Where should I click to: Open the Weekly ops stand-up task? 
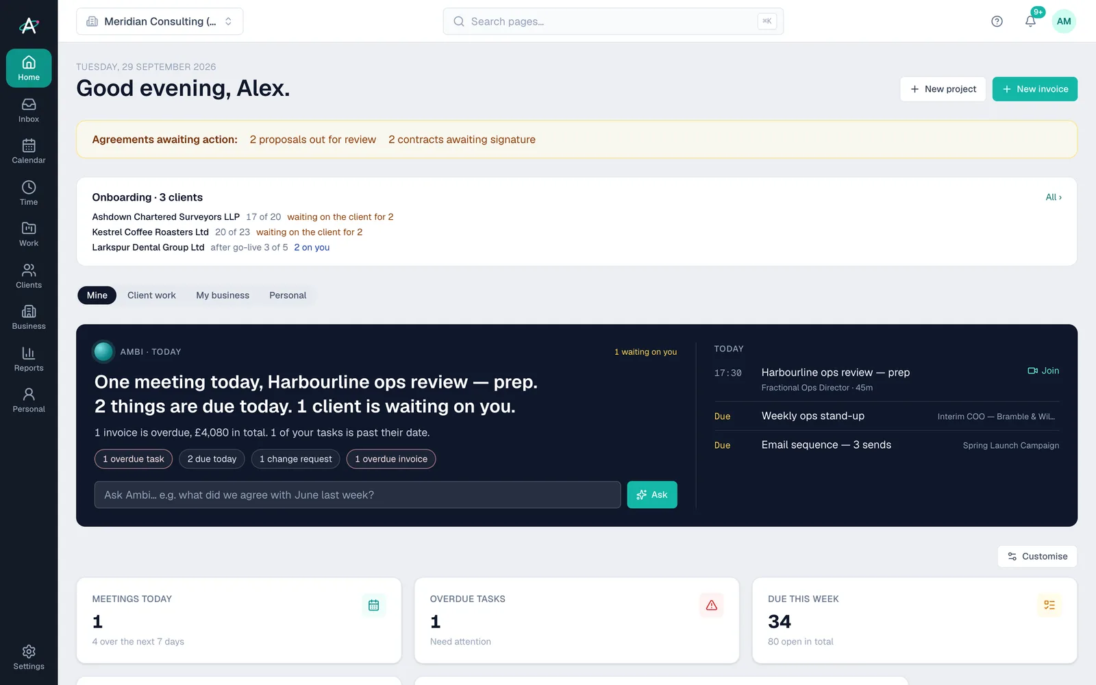pyautogui.click(x=886, y=416)
